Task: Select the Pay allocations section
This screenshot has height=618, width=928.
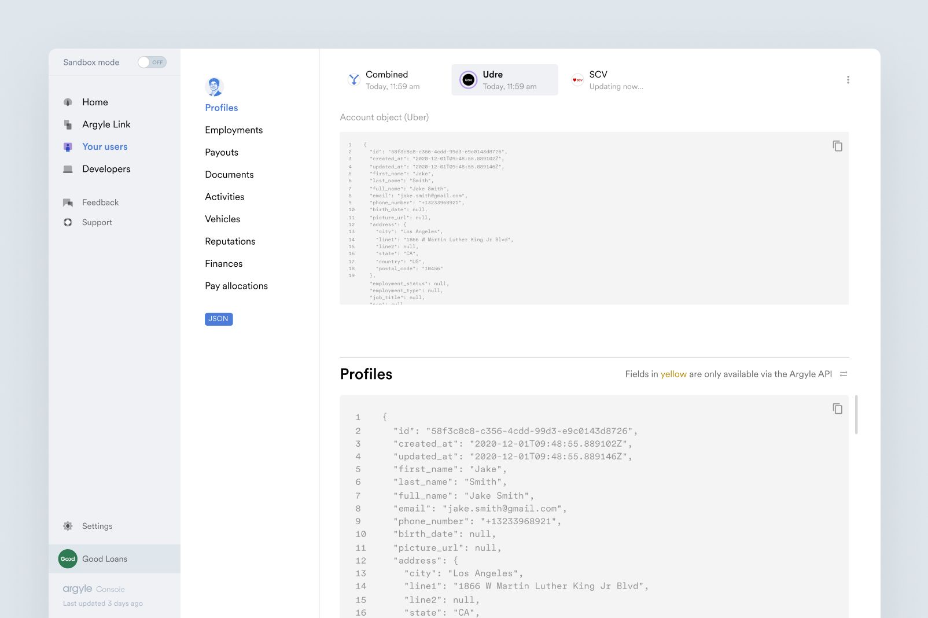Action: pos(236,286)
